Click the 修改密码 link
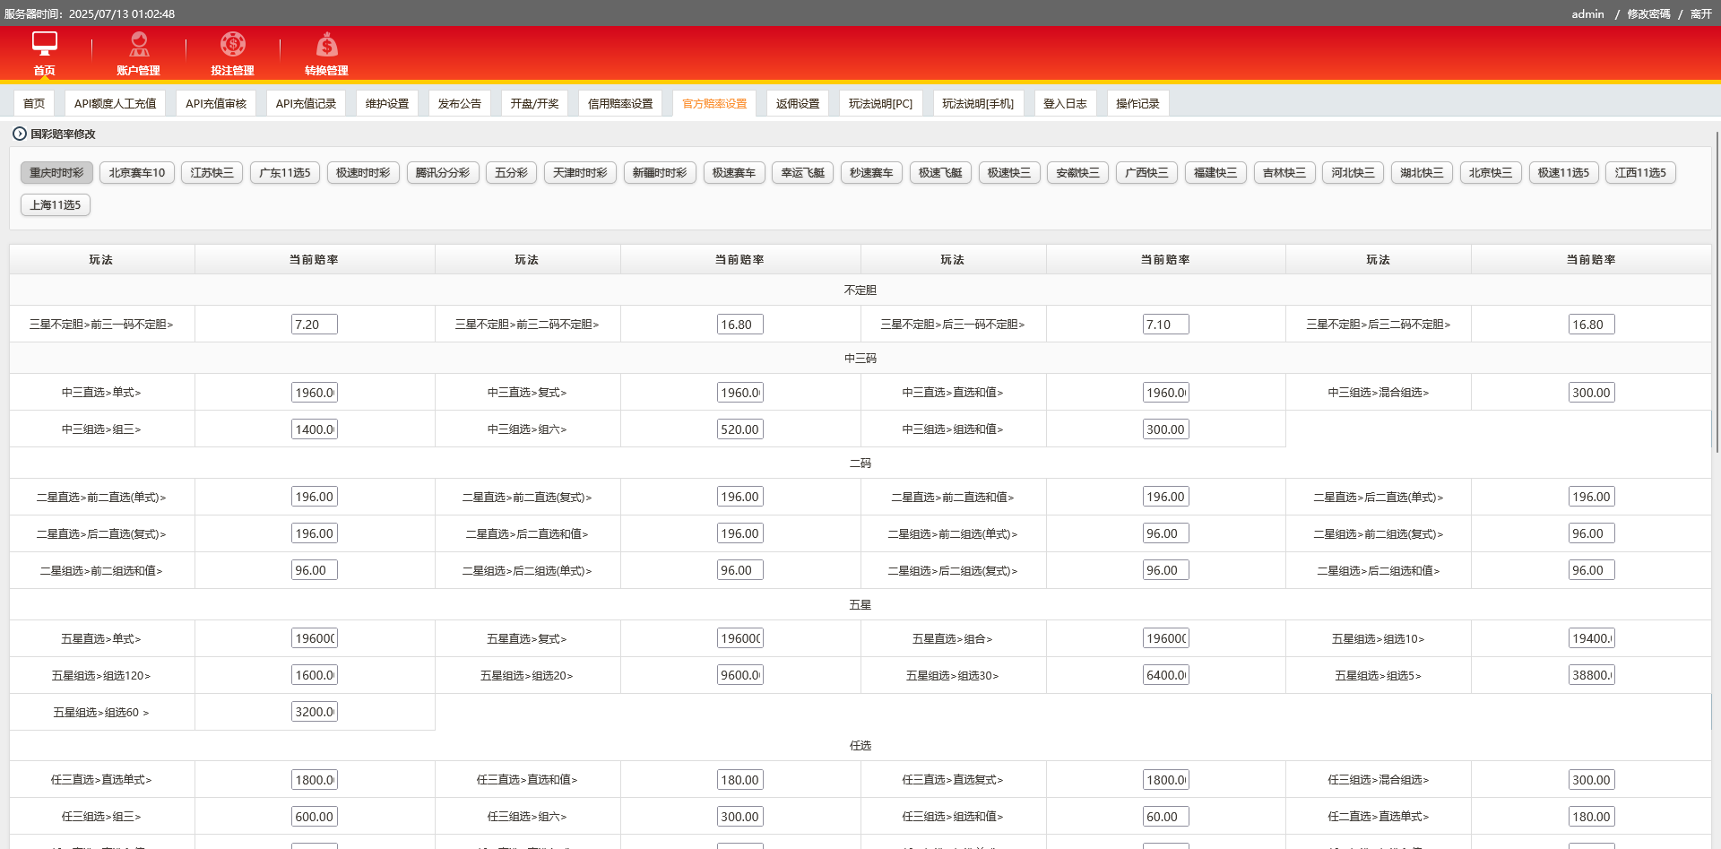 coord(1648,13)
